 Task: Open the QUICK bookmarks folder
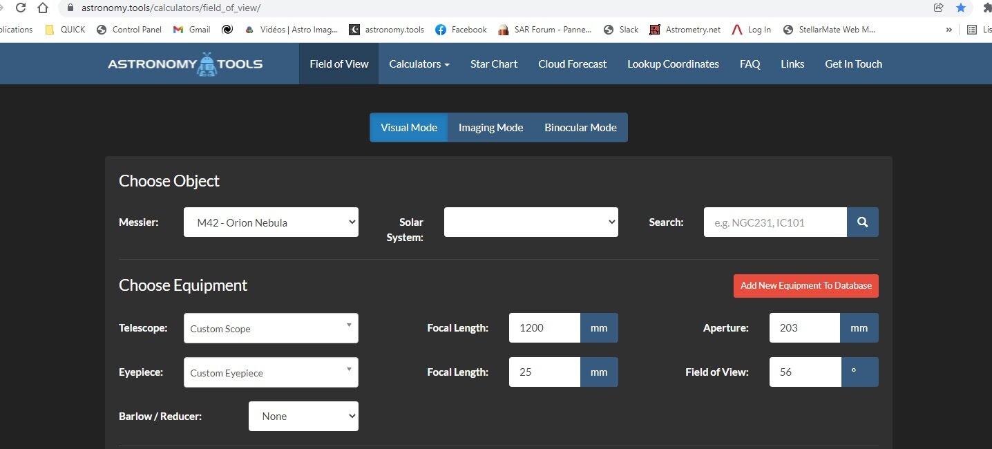[x=66, y=30]
